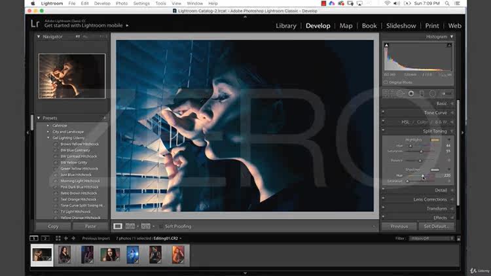Click Get started with Lightroom mobile
This screenshot has width=491, height=276.
click(x=83, y=26)
